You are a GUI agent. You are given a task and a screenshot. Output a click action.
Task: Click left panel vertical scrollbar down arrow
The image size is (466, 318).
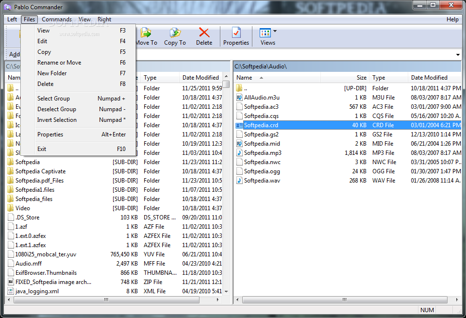pos(226,292)
